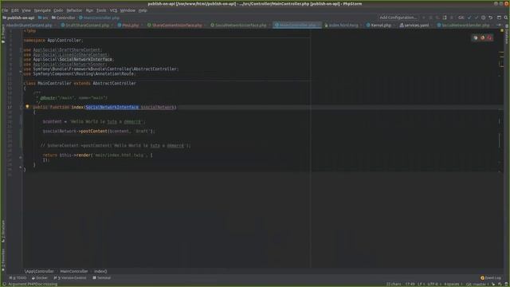Click publish-on-api breadcrumb in navigation bar
510x287 pixels.
(x=18, y=18)
